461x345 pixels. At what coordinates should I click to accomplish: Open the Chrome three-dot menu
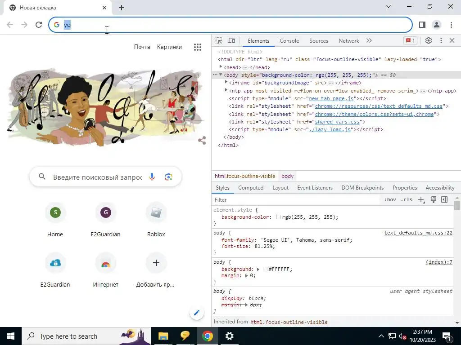pyautogui.click(x=451, y=25)
